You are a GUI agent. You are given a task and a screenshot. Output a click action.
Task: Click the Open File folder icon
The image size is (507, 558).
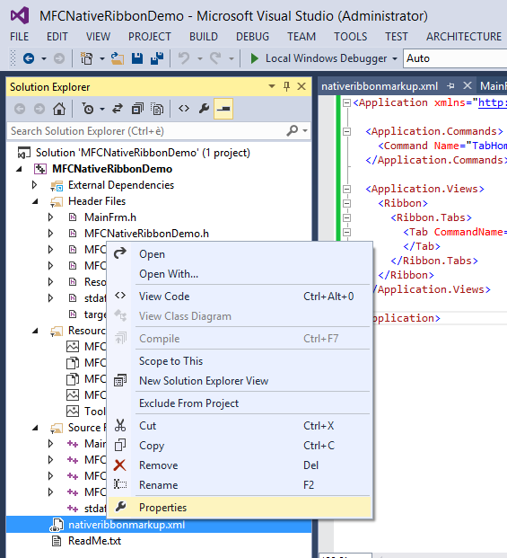coord(118,58)
